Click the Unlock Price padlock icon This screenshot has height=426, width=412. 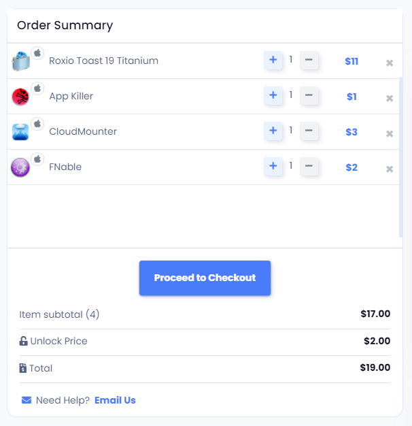(23, 341)
